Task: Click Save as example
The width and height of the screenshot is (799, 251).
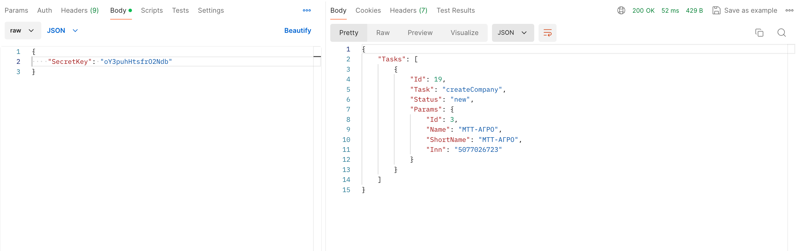Action: 750,11
